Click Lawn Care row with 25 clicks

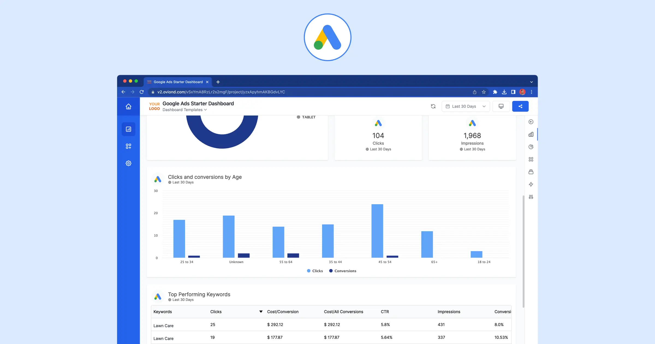[331, 325]
